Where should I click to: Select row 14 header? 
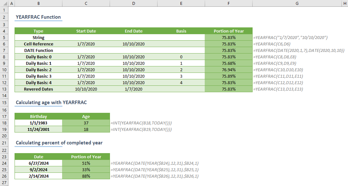point(4,96)
